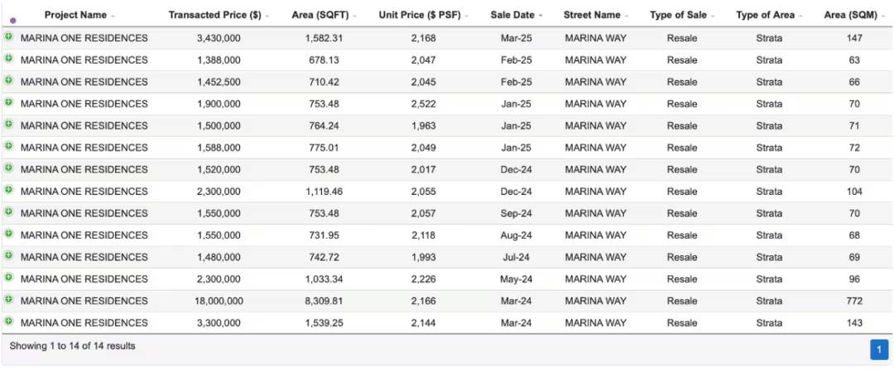The width and height of the screenshot is (894, 370).
Task: Open the green plus on the 1,588,000 row
Action: tap(8, 146)
